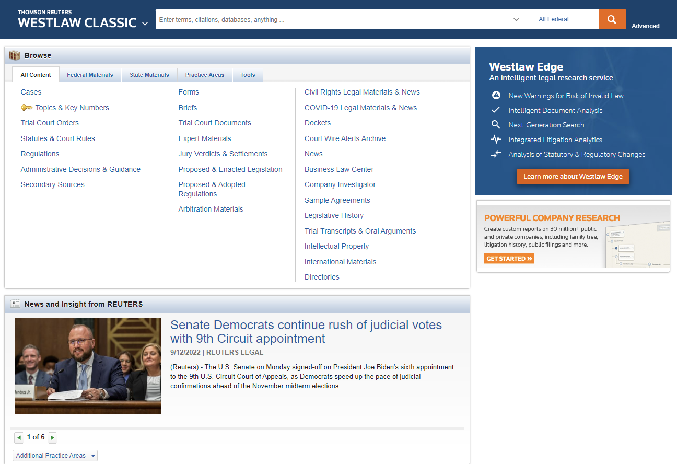Open COVID-19 Legal Materials & News
Screen dimensions: 677x464
[360, 108]
